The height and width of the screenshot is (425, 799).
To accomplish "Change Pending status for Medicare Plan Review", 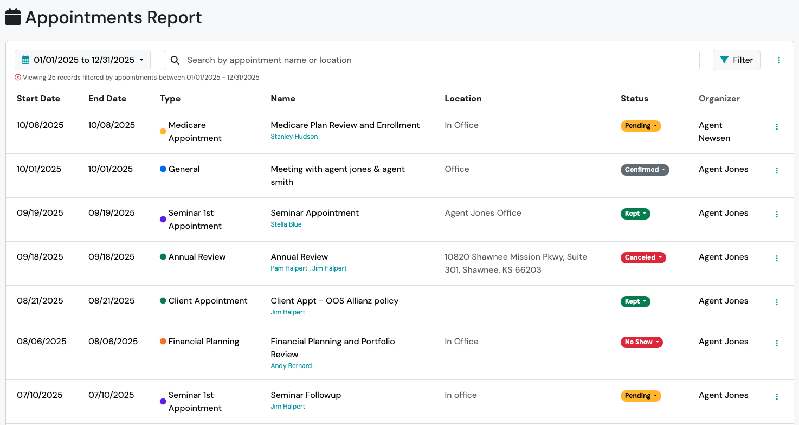I will [641, 126].
